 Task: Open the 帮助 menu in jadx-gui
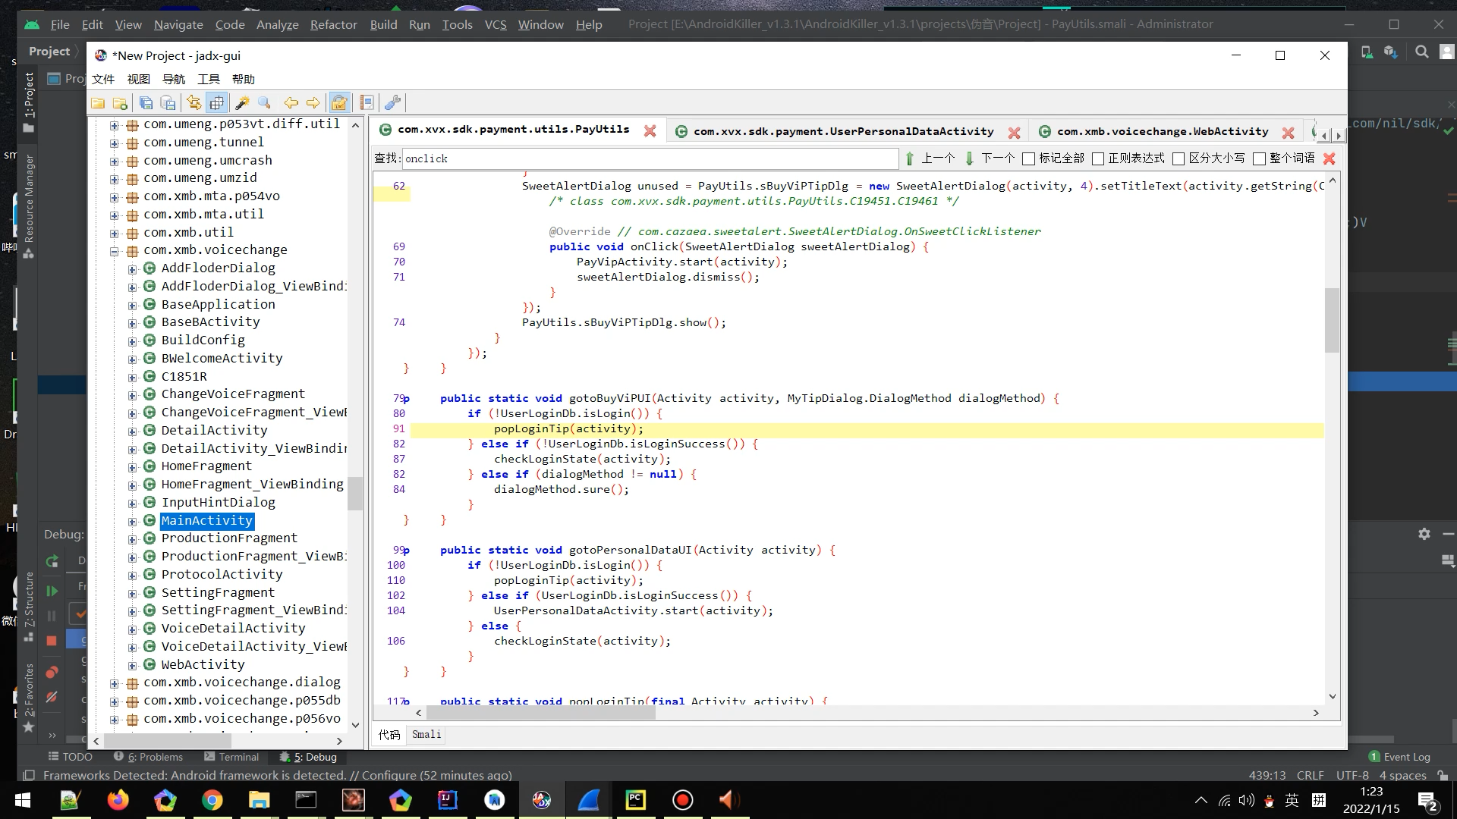[x=244, y=79]
